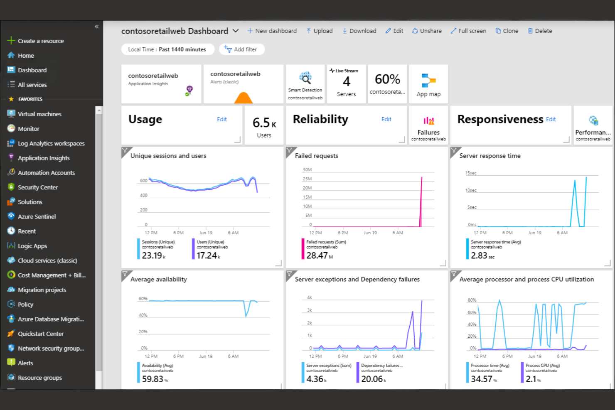Open the Past 1440 minutes time filter
Viewport: 615px width, 410px height.
[167, 49]
